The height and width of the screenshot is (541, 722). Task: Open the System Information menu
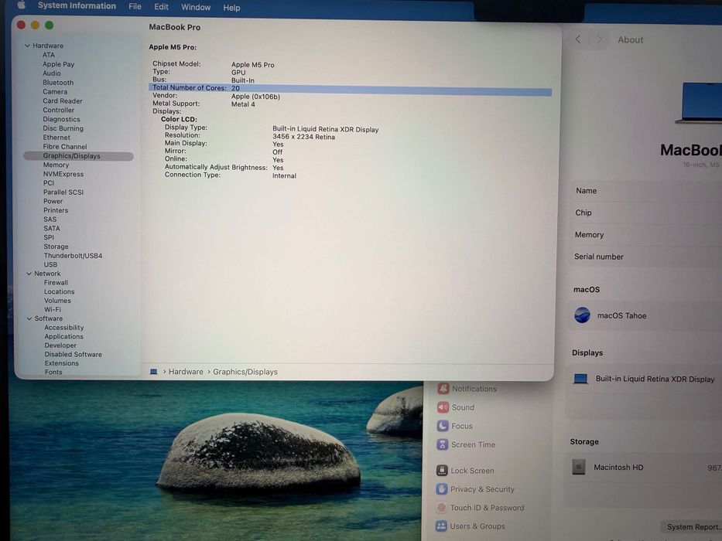coord(77,6)
